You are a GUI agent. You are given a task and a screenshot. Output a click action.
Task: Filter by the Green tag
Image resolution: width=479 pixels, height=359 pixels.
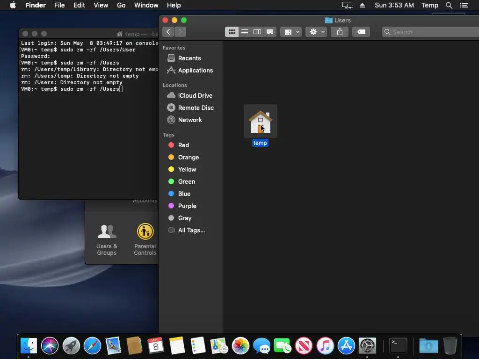182,182
